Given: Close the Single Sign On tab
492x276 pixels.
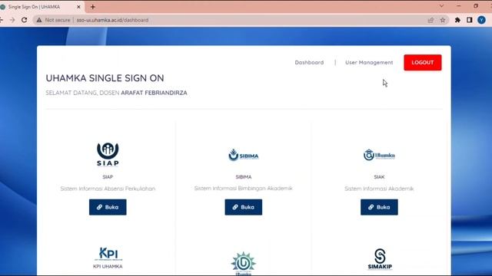Looking at the screenshot, I should click(78, 7).
